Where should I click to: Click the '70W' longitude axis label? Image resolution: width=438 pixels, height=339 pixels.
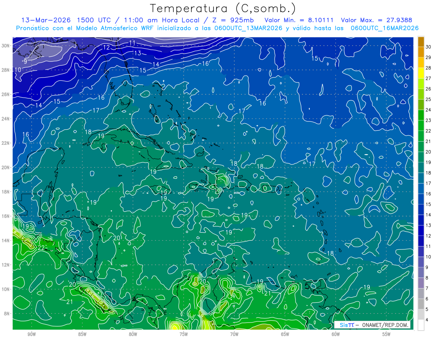pos(234,334)
